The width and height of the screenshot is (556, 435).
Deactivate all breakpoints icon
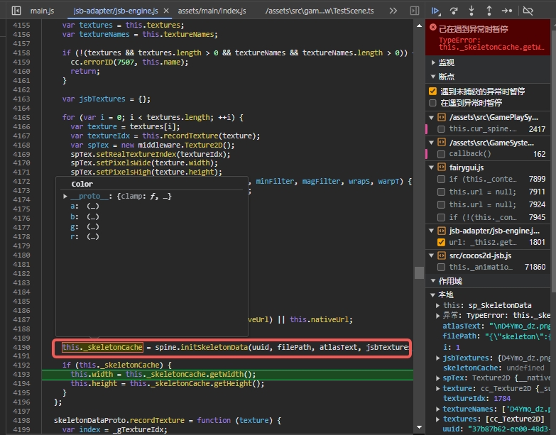[528, 11]
